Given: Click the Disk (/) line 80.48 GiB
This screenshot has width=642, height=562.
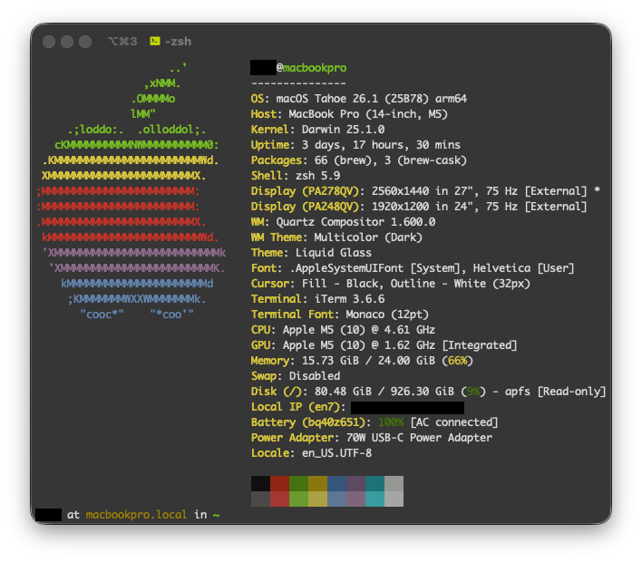Looking at the screenshot, I should (428, 392).
